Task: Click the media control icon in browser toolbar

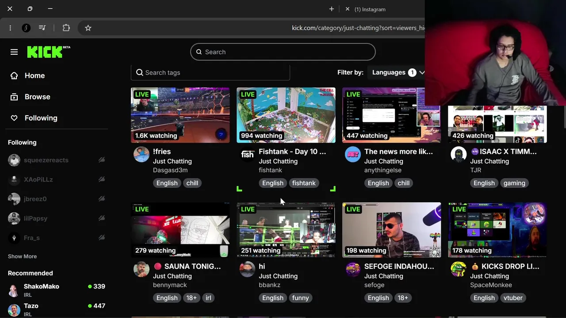Action: coord(42,28)
